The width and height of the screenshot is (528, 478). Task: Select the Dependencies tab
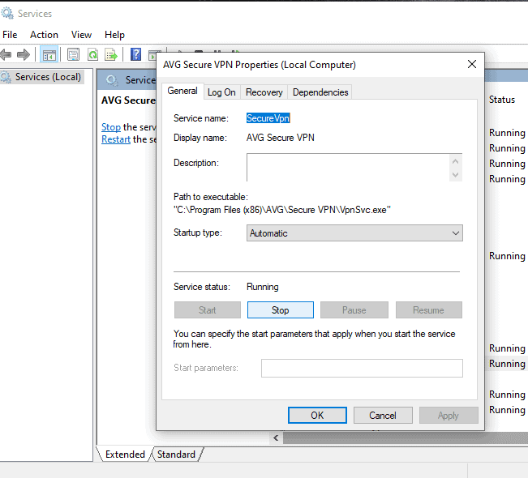[x=320, y=92]
